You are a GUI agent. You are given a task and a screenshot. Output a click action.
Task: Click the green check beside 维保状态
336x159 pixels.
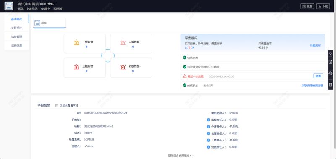click(184, 86)
